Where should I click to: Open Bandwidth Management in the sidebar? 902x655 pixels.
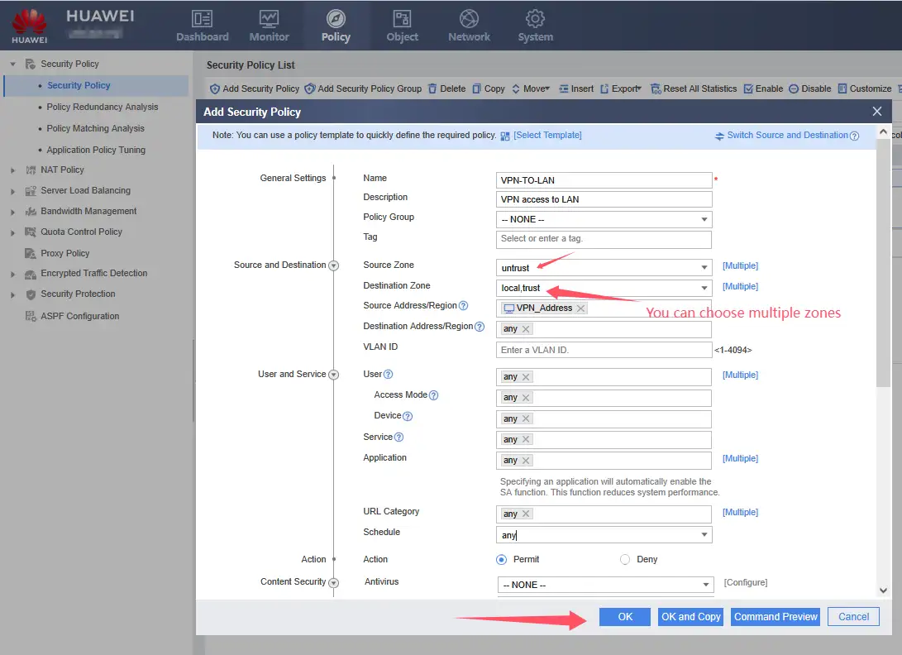coord(88,211)
